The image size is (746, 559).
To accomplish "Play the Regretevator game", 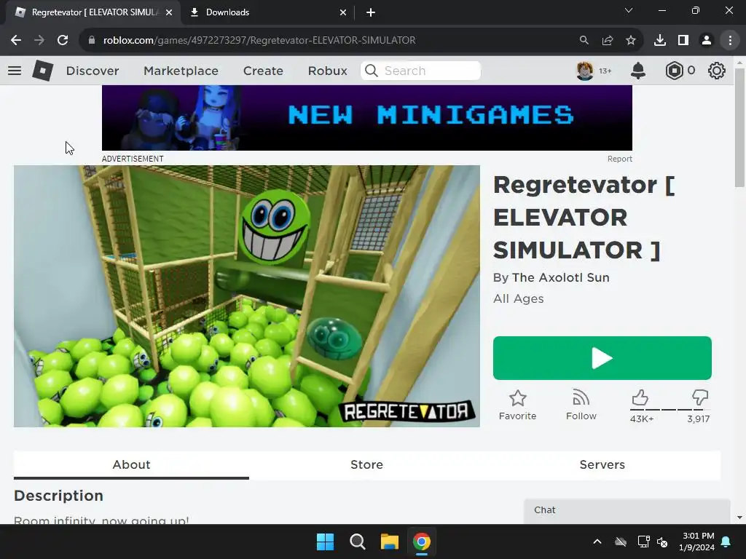I will pyautogui.click(x=602, y=358).
